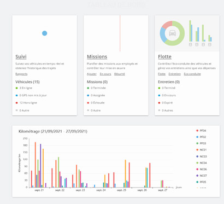Select '0 Autre' under Missions

click(x=94, y=110)
